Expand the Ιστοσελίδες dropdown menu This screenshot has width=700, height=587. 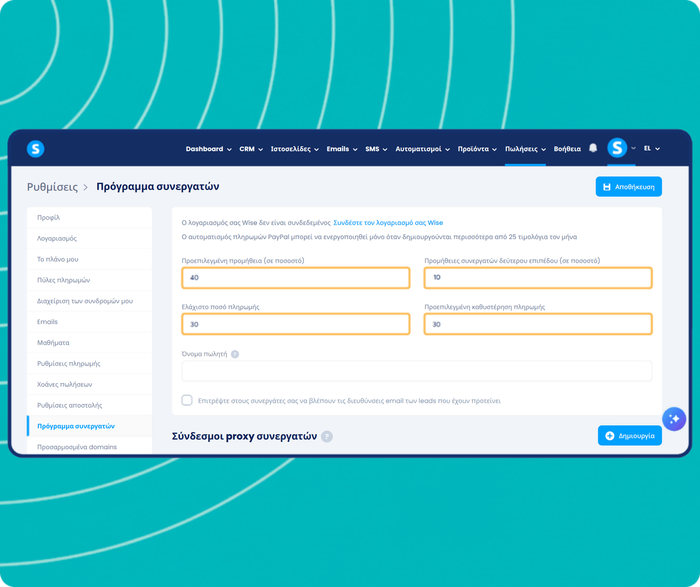pyautogui.click(x=295, y=149)
